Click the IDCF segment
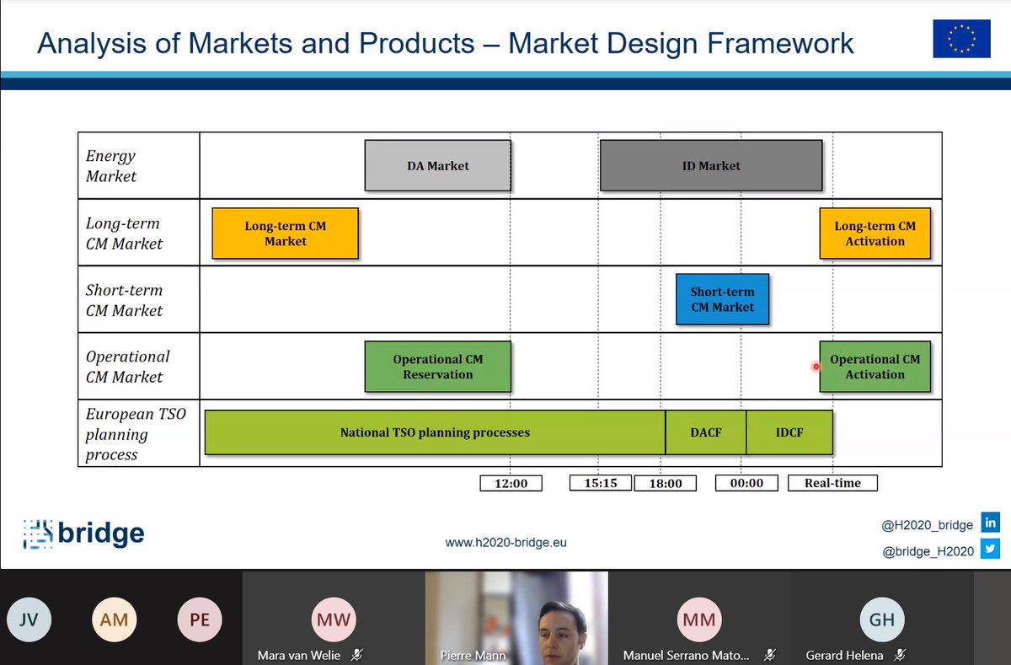Image resolution: width=1011 pixels, height=665 pixels. click(x=789, y=432)
